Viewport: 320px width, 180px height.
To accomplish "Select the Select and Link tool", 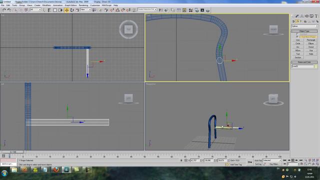I will pos(15,10).
